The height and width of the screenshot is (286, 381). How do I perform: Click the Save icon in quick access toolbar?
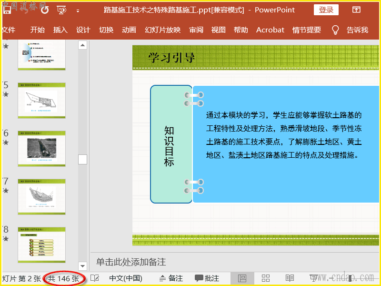point(7,10)
